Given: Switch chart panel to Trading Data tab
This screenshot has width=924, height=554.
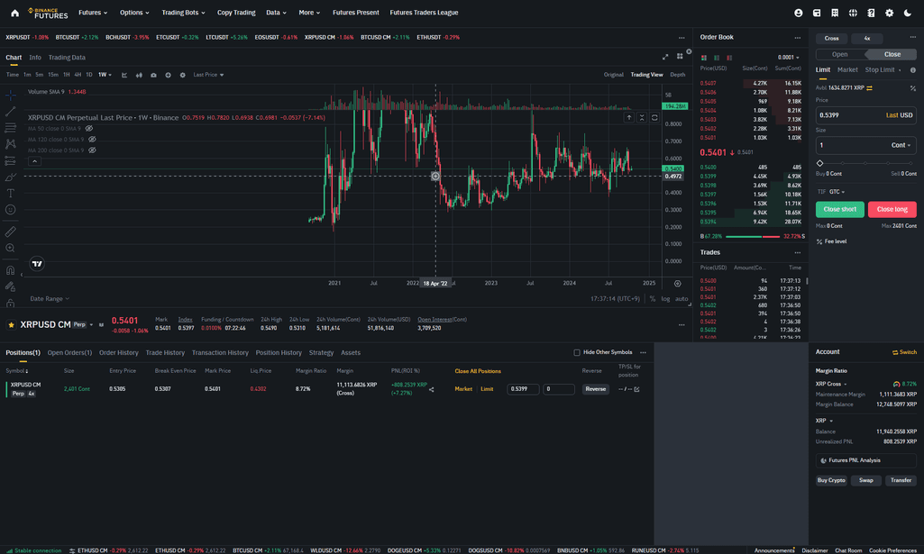Looking at the screenshot, I should [x=67, y=57].
